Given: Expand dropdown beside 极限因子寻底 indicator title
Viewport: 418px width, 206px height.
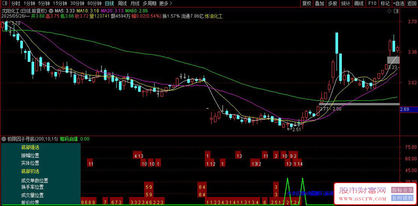Looking at the screenshot, I should coord(4,139).
